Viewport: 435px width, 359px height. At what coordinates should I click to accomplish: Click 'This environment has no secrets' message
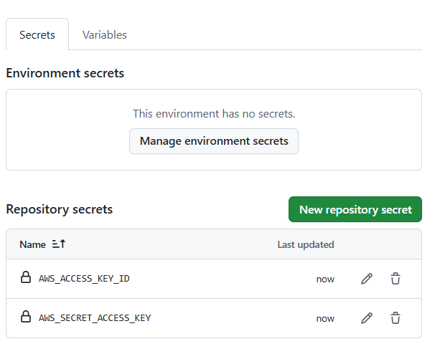pyautogui.click(x=214, y=113)
